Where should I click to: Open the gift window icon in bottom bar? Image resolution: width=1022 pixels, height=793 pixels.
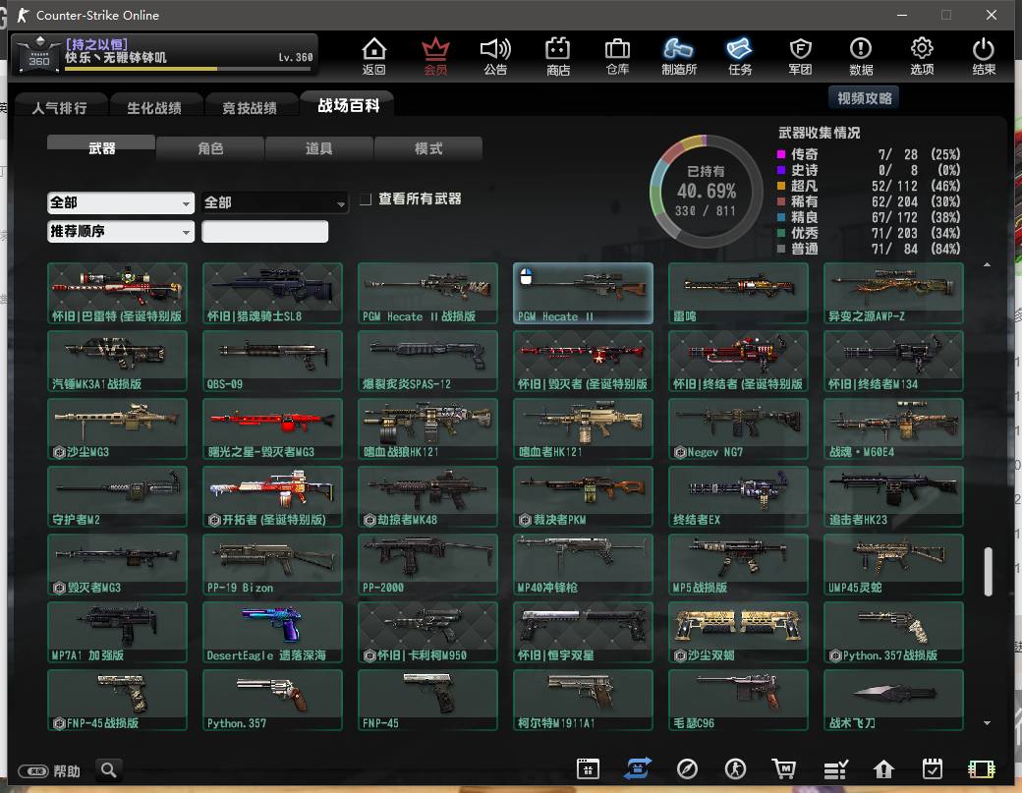coord(588,768)
